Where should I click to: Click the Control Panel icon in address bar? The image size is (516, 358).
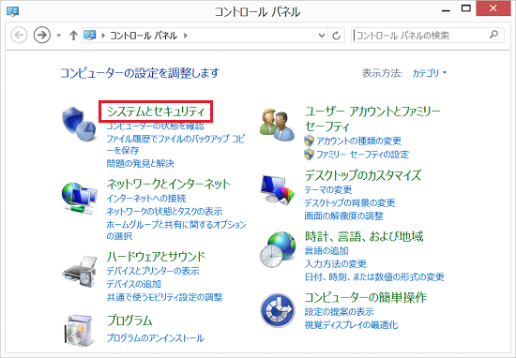(x=89, y=35)
